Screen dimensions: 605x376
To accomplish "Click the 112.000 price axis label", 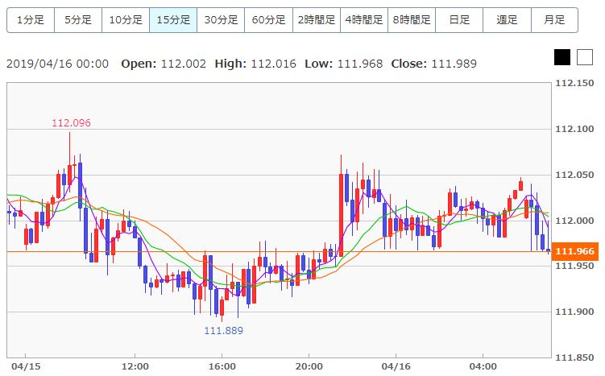I will click(x=574, y=221).
